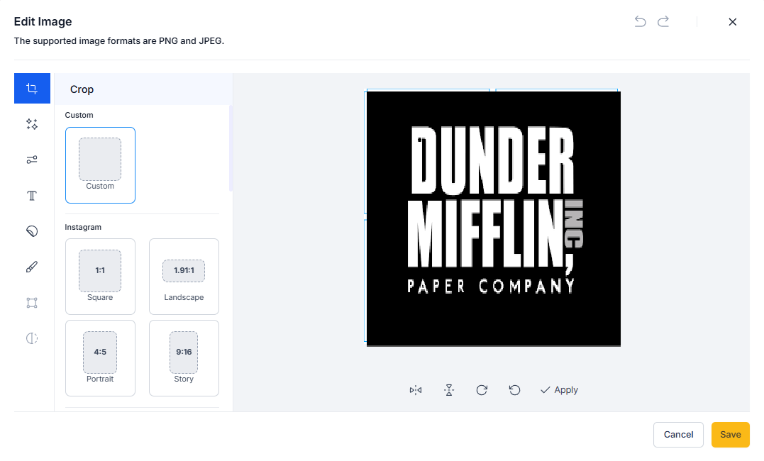The image size is (764, 461).
Task: Open the Frame tool
Action: pyautogui.click(x=32, y=303)
